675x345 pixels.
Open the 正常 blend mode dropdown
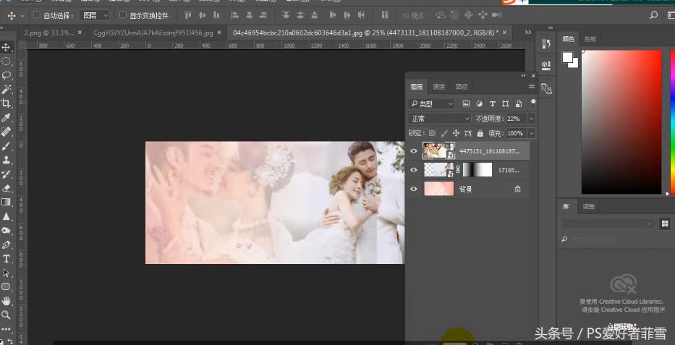tap(440, 119)
